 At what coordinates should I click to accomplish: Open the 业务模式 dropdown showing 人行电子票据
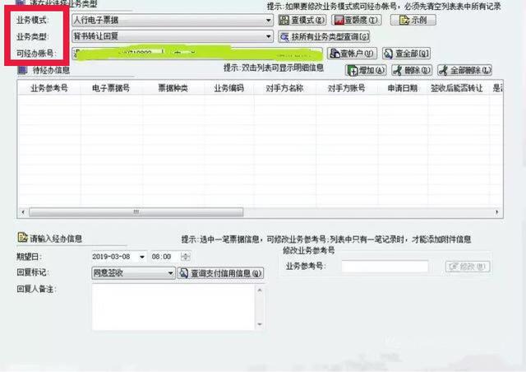[x=173, y=20]
